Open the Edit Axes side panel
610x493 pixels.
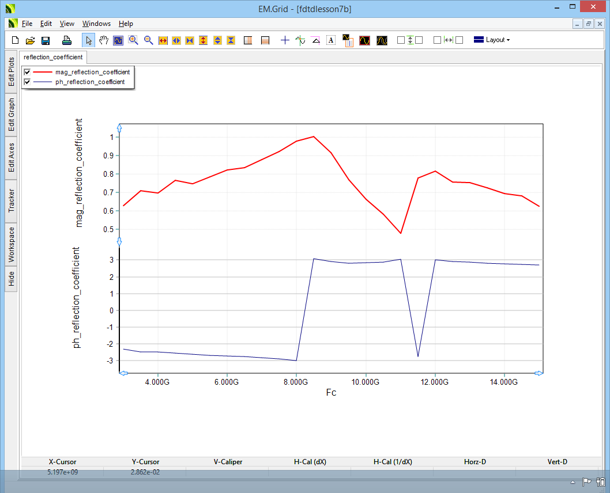pos(11,158)
